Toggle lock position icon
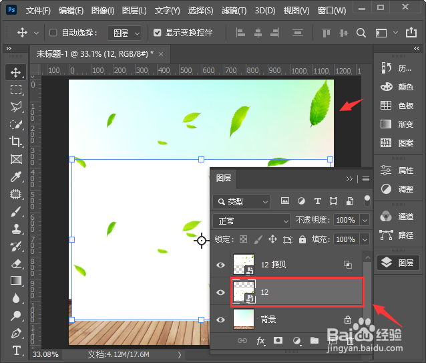 pos(272,239)
